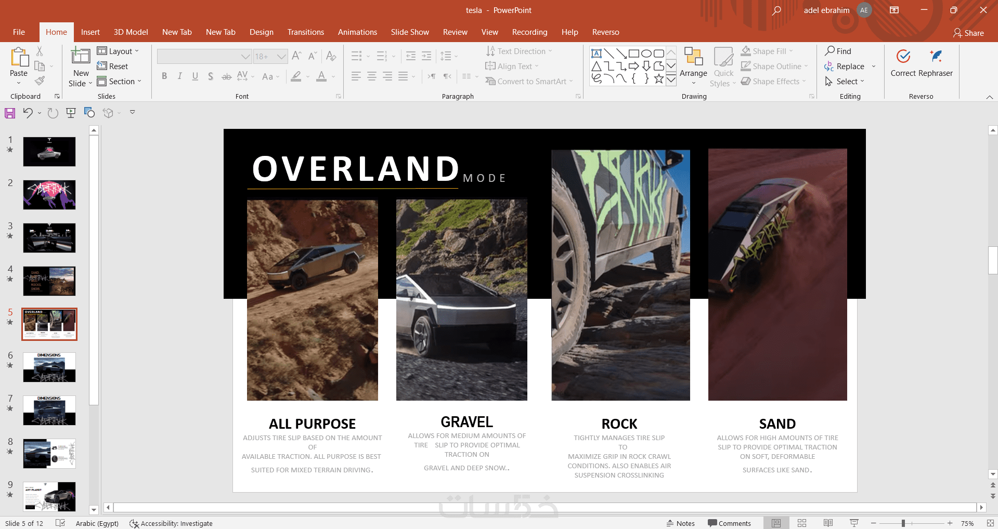Open the font size dropdown
Viewport: 998px width, 529px height.
click(x=281, y=56)
